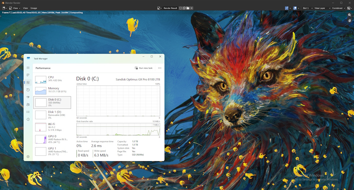Maximize the Blender Render window
The width and height of the screenshot is (354, 190).
[x=341, y=3]
